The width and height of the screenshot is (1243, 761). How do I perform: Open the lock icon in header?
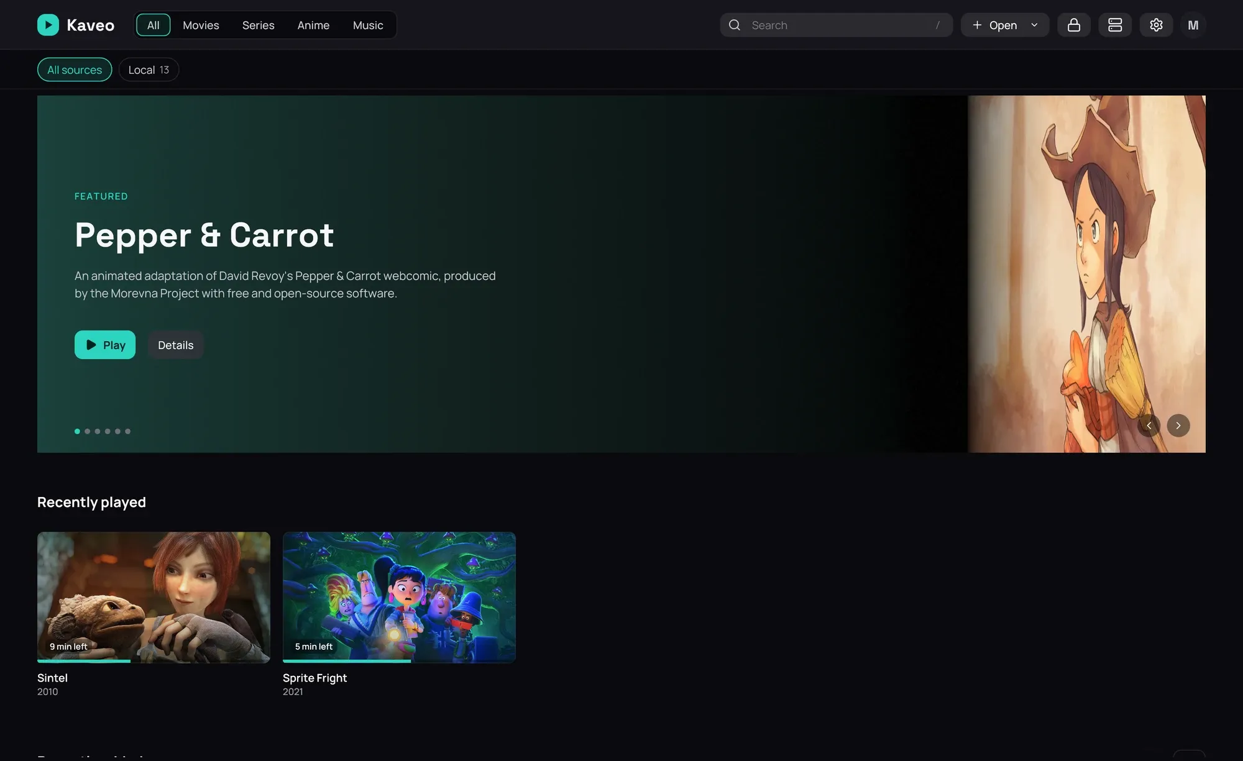(1073, 25)
